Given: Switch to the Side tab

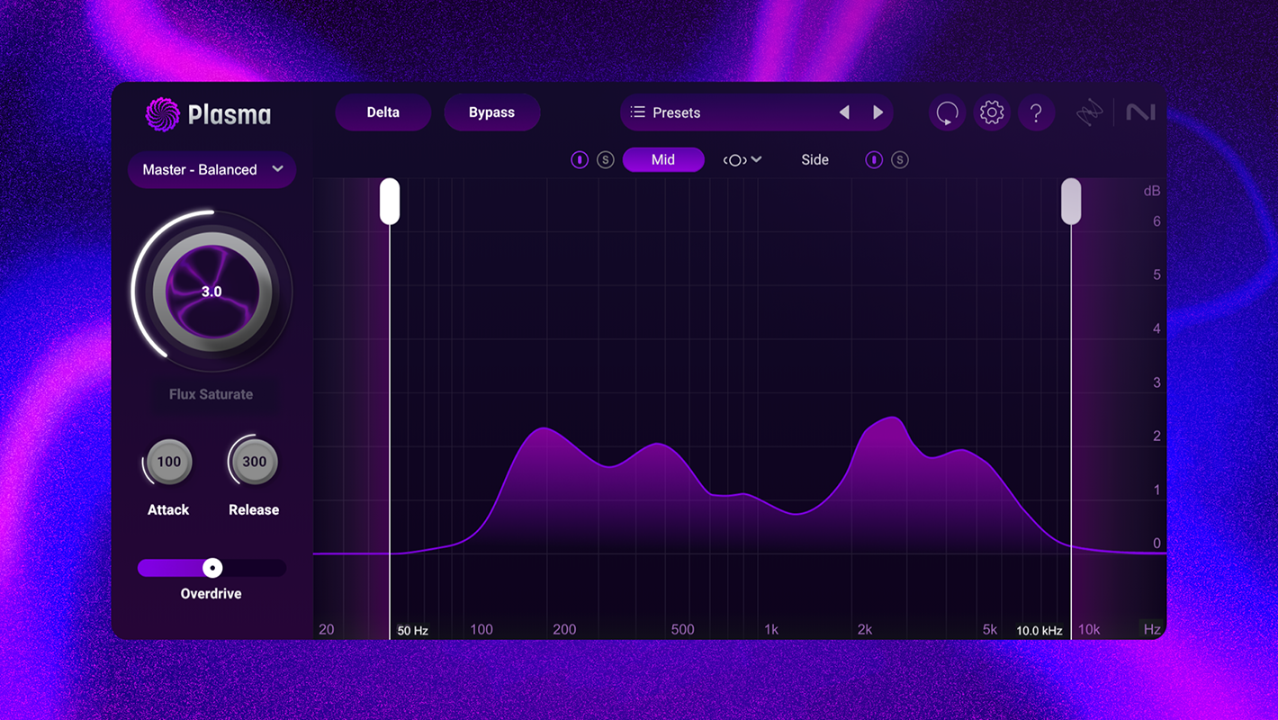Looking at the screenshot, I should point(815,160).
